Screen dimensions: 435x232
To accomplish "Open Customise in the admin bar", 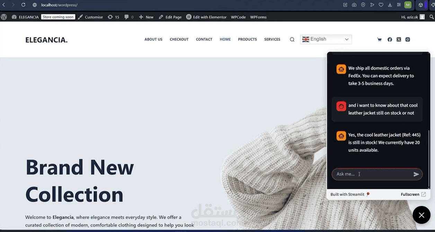I will click(90, 17).
